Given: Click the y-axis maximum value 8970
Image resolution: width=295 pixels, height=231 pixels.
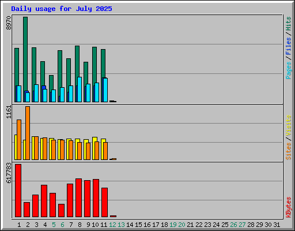Looking at the screenshot, I should [9, 23].
